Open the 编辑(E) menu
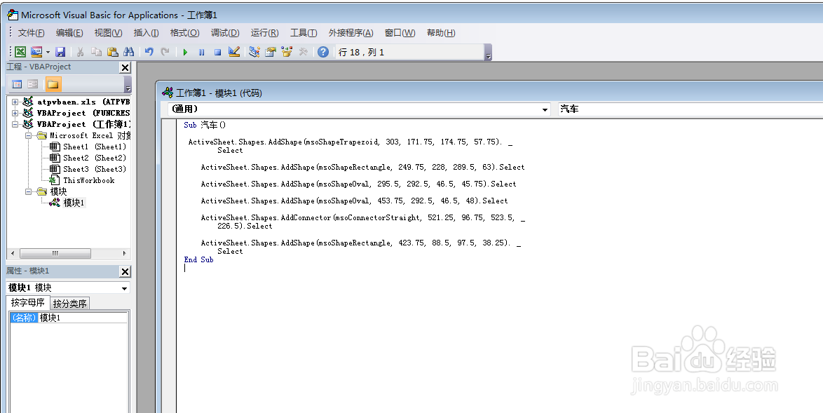This screenshot has height=413, width=823. 69,32
